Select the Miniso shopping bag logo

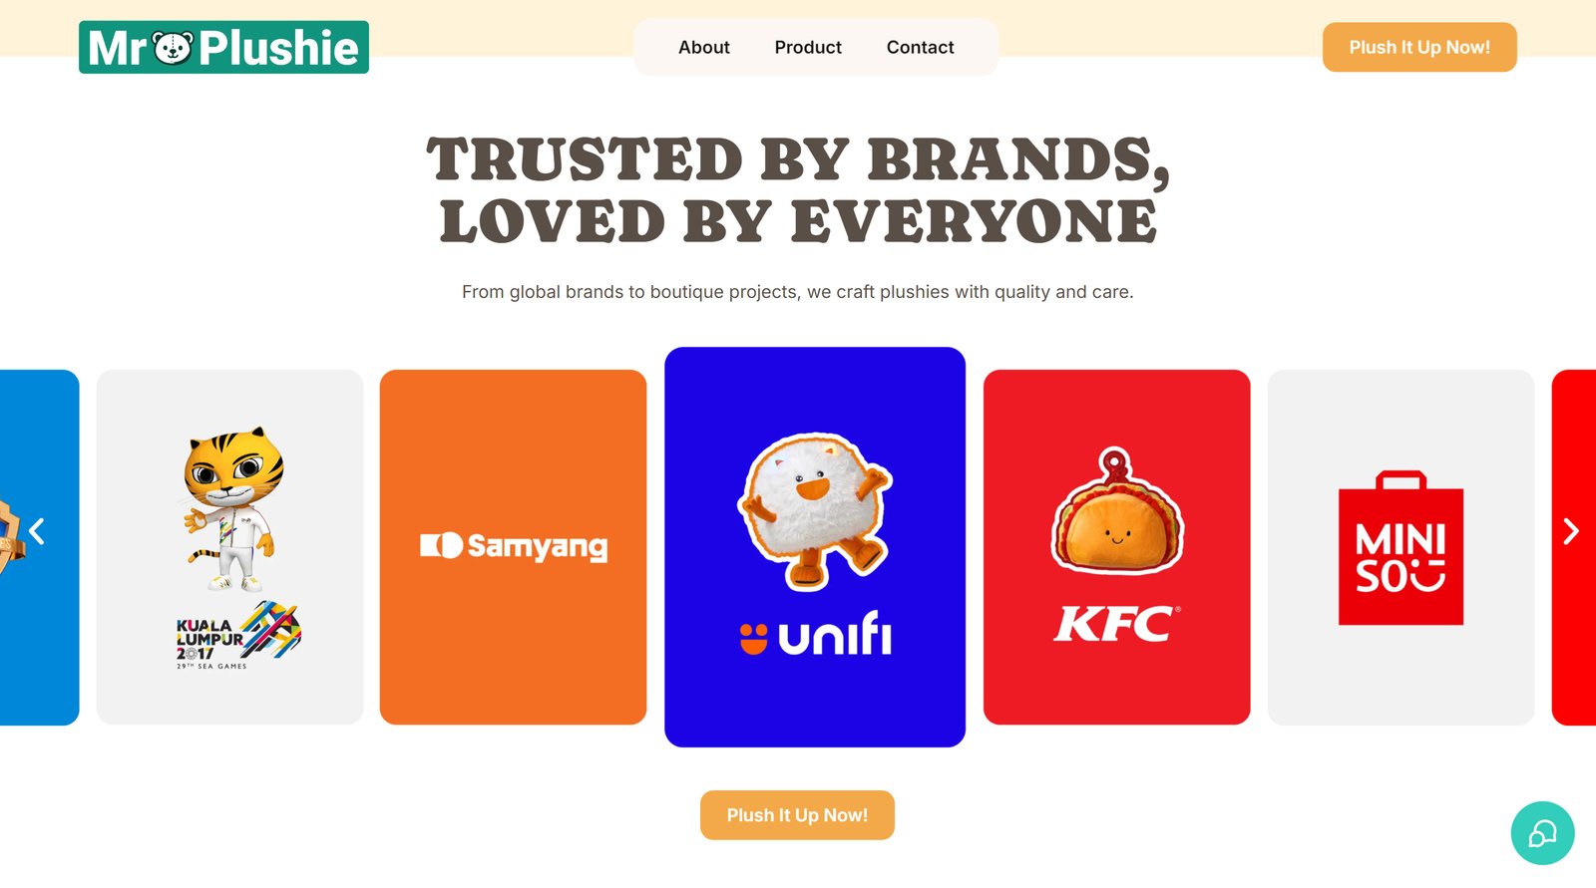[x=1400, y=547]
